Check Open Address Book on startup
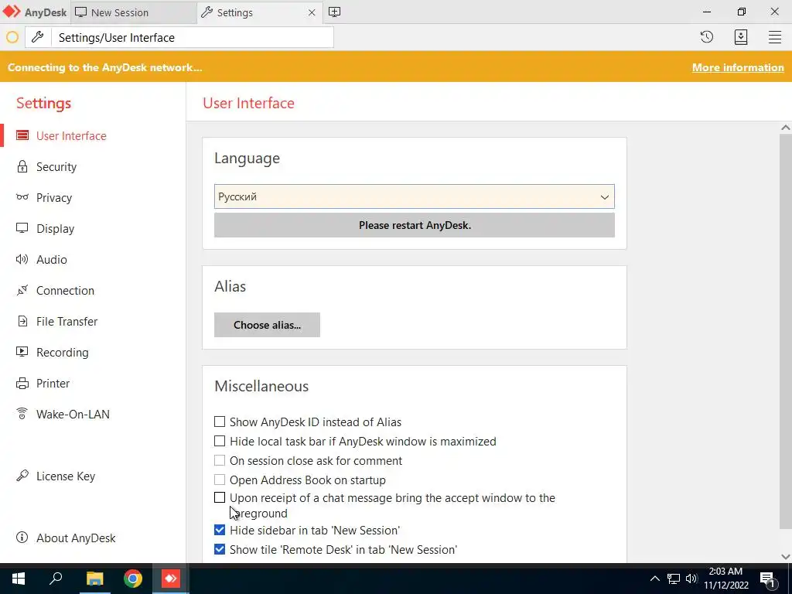This screenshot has width=792, height=594. [219, 480]
